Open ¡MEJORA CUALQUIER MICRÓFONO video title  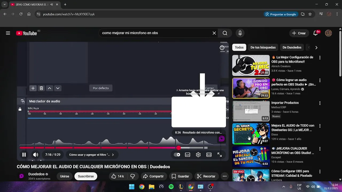pyautogui.click(x=293, y=151)
